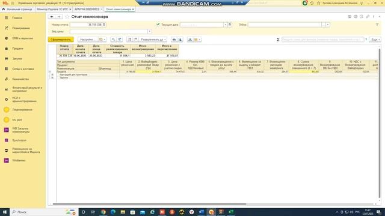Click the report number 36 759 338 cell

(64, 56)
